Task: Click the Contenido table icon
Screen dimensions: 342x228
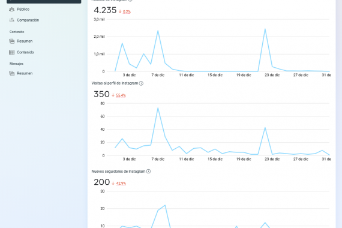Action: point(11,52)
